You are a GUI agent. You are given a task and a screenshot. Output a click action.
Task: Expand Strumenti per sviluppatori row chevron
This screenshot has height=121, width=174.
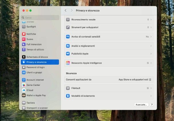pos(151,27)
